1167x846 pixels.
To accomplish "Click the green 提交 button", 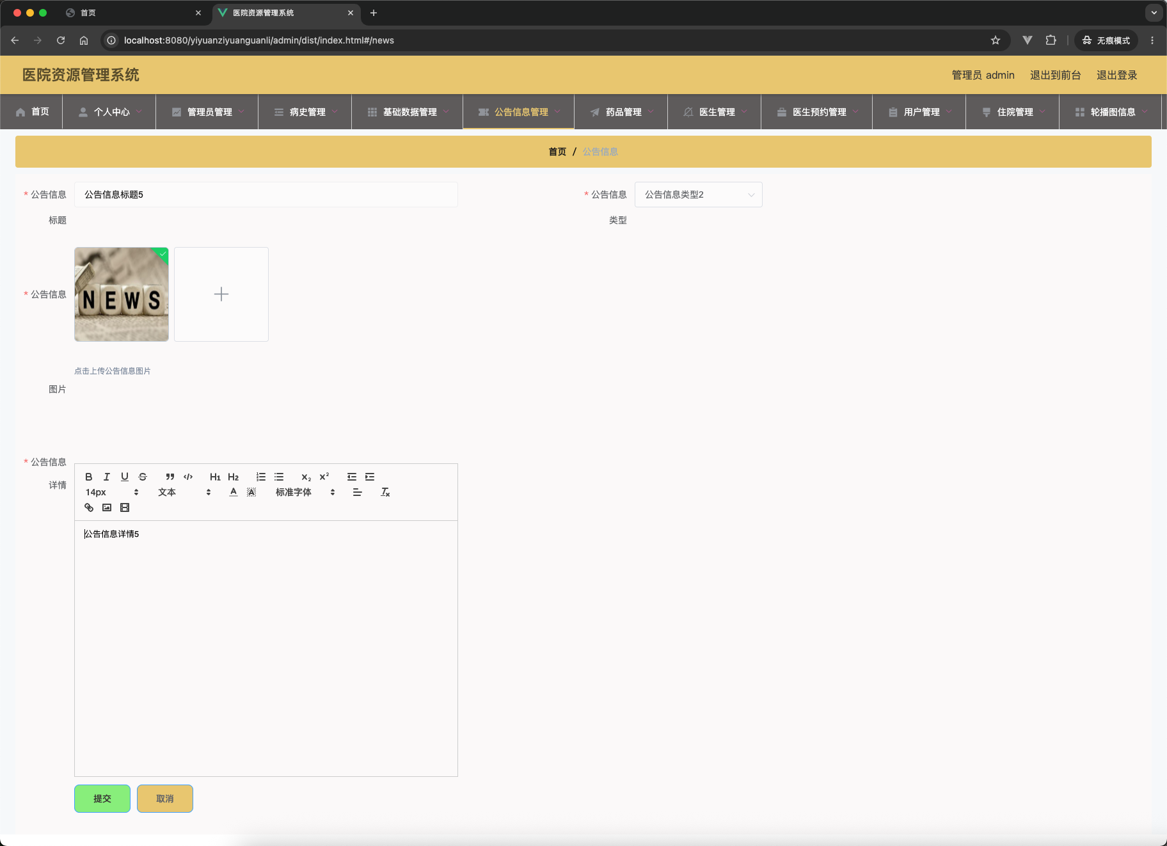I will pyautogui.click(x=102, y=799).
